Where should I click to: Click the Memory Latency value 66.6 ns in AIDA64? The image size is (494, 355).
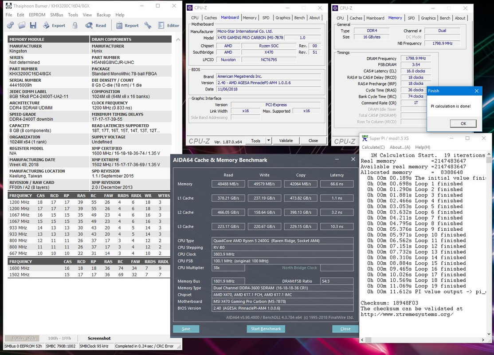(x=337, y=184)
